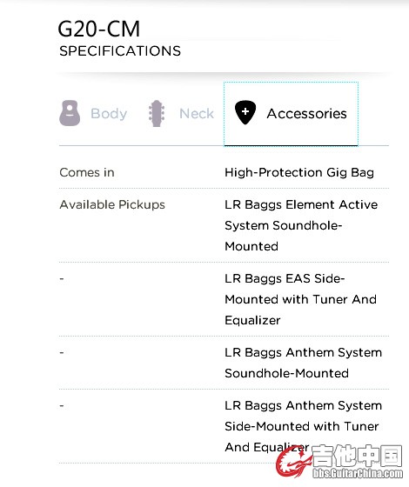
Task: Click the Available Pickups label
Action: click(112, 205)
